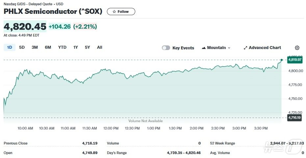Click the previous close marker 4,716.19
Image resolution: width=306 pixels, height=158 pixels.
pos(294,118)
